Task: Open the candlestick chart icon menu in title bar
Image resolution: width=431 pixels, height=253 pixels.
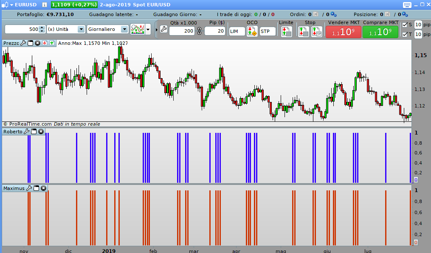Action: click(x=5, y=5)
